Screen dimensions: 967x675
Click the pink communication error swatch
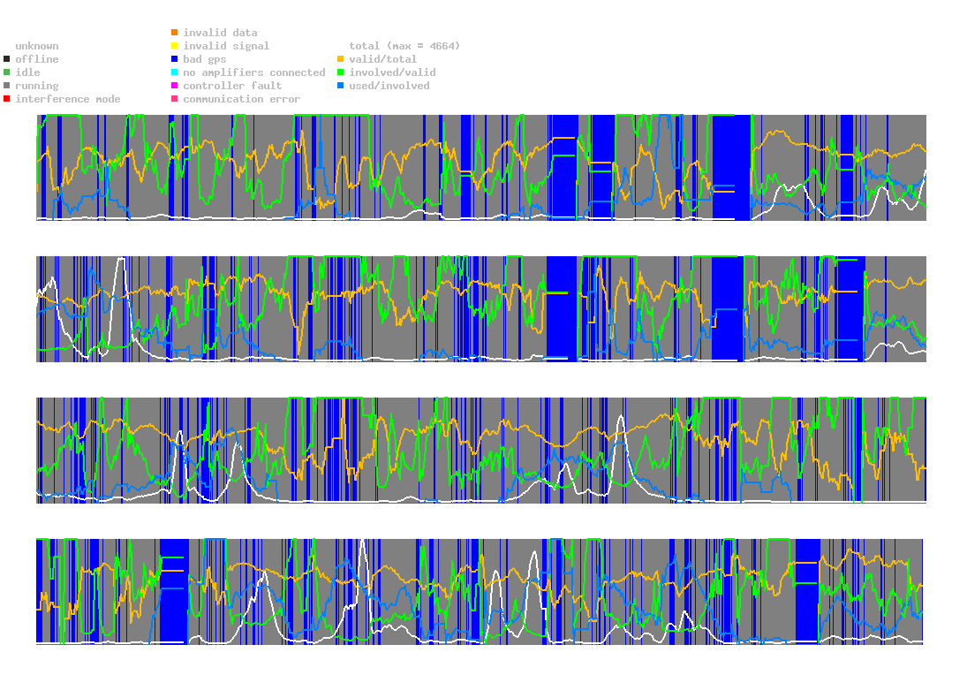tap(175, 99)
